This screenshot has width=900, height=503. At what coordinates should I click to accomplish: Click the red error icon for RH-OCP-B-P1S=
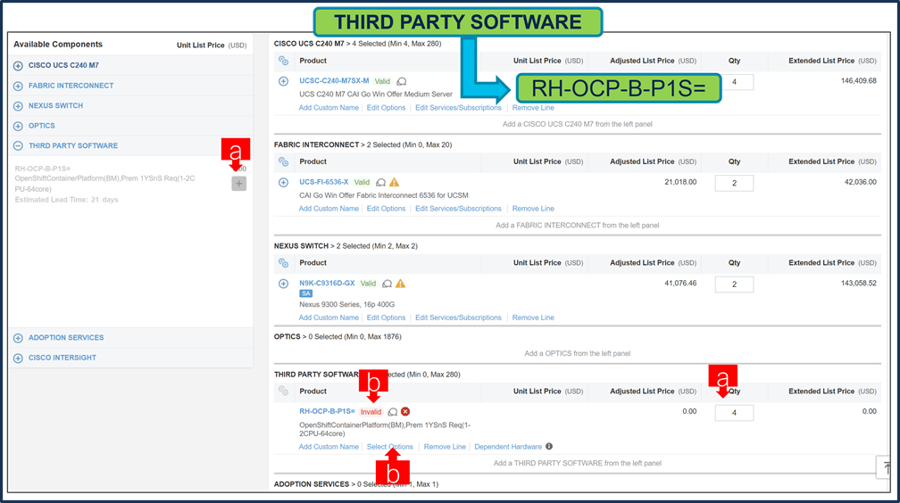405,412
